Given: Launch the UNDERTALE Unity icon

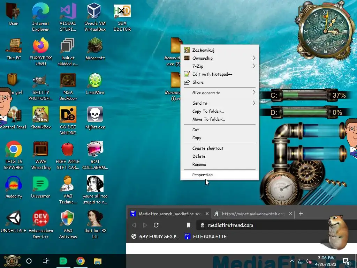Looking at the screenshot, I should [13, 218].
